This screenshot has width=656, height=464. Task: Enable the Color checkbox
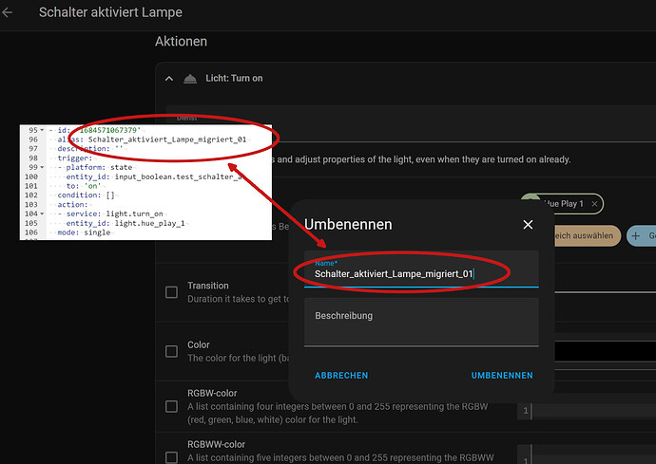pos(171,351)
